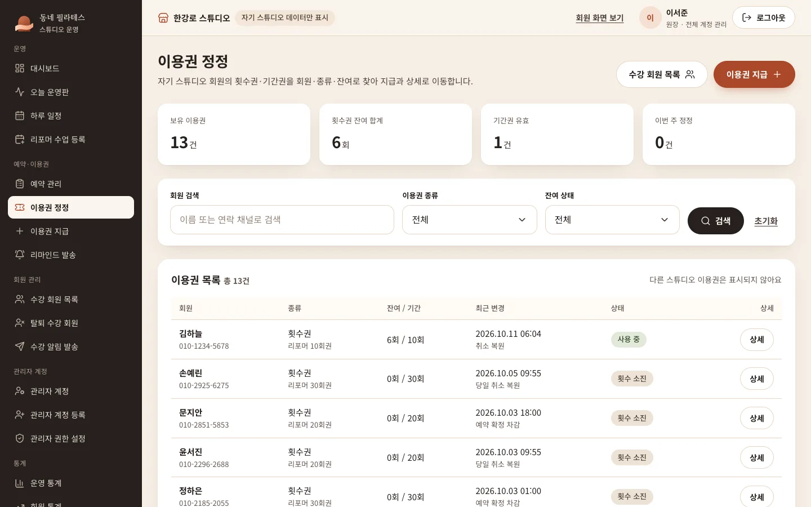Click 탈퇴 수강 회원 sidebar label
Image resolution: width=811 pixels, height=507 pixels.
(54, 323)
